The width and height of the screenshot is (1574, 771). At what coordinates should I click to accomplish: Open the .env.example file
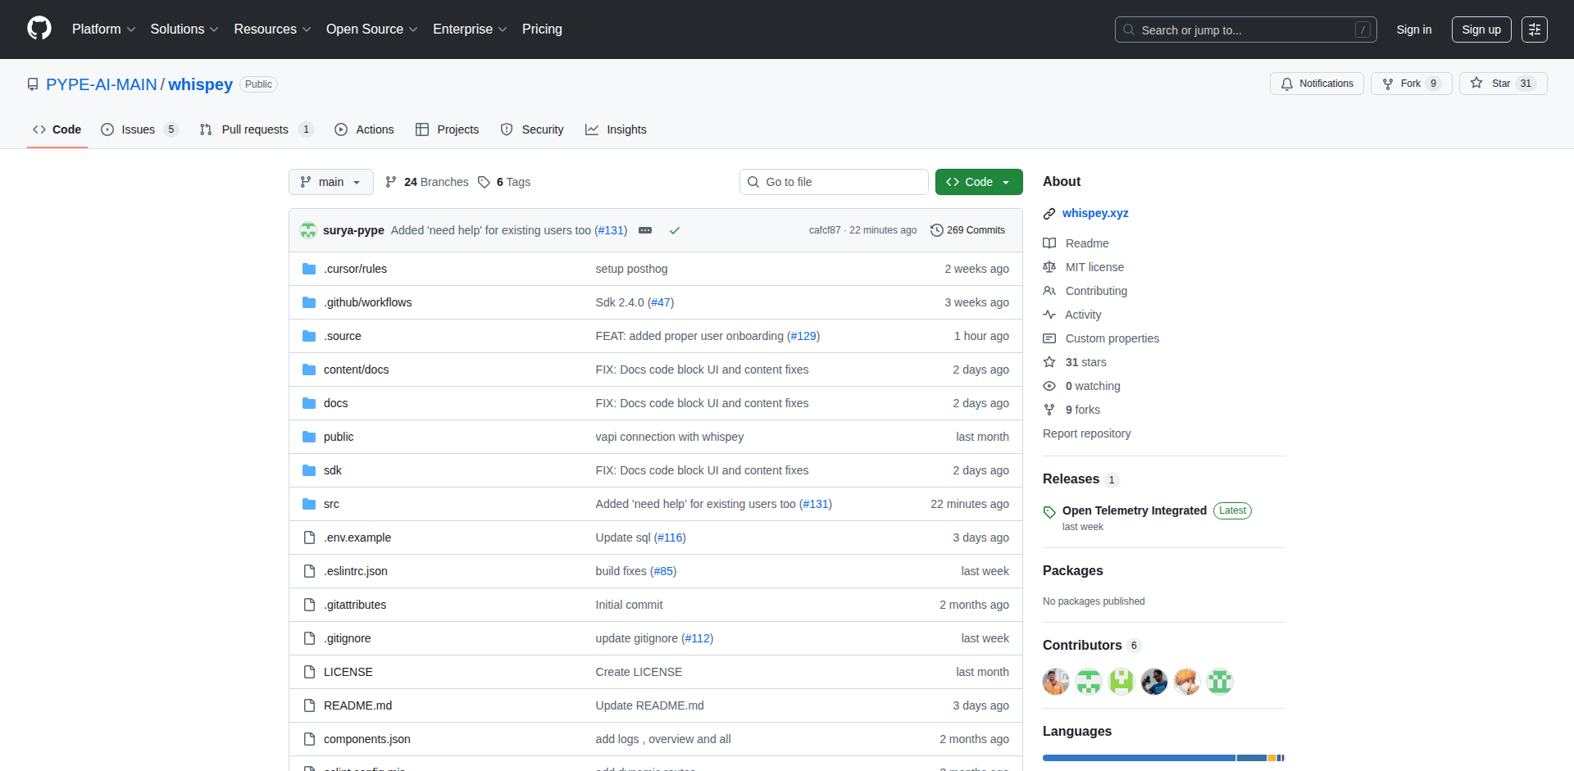(x=357, y=537)
